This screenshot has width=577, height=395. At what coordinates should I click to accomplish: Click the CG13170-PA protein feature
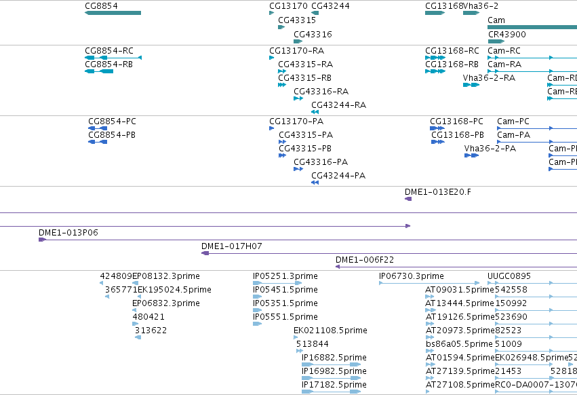(272, 128)
